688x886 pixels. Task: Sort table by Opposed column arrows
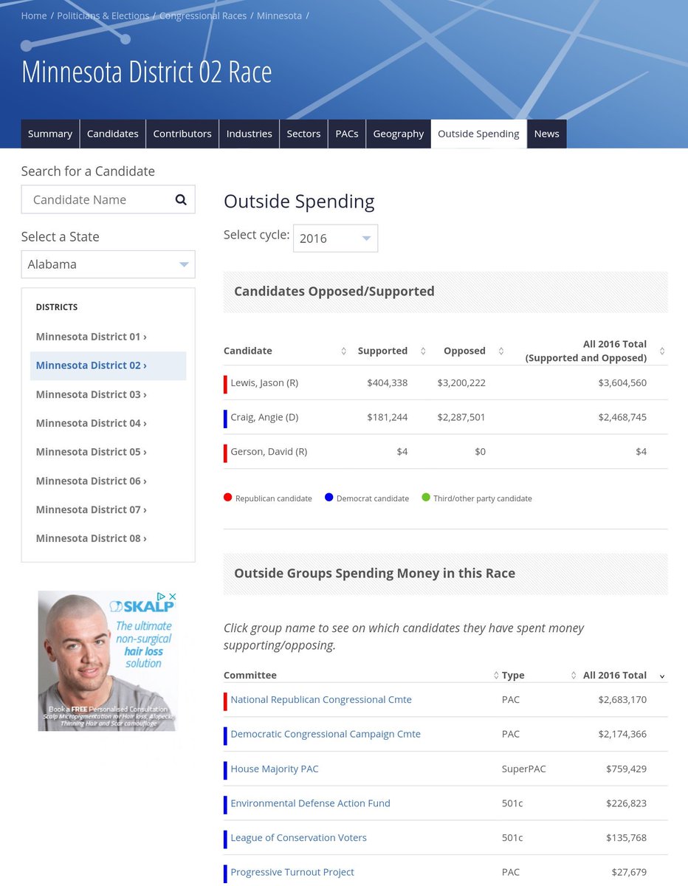coord(501,351)
